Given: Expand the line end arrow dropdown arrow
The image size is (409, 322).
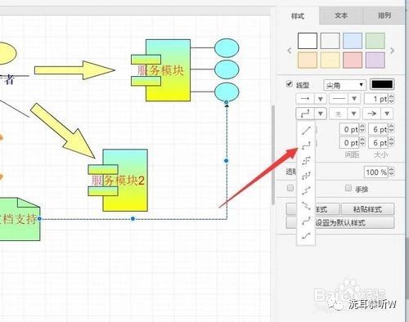Looking at the screenshot, I should [387, 114].
